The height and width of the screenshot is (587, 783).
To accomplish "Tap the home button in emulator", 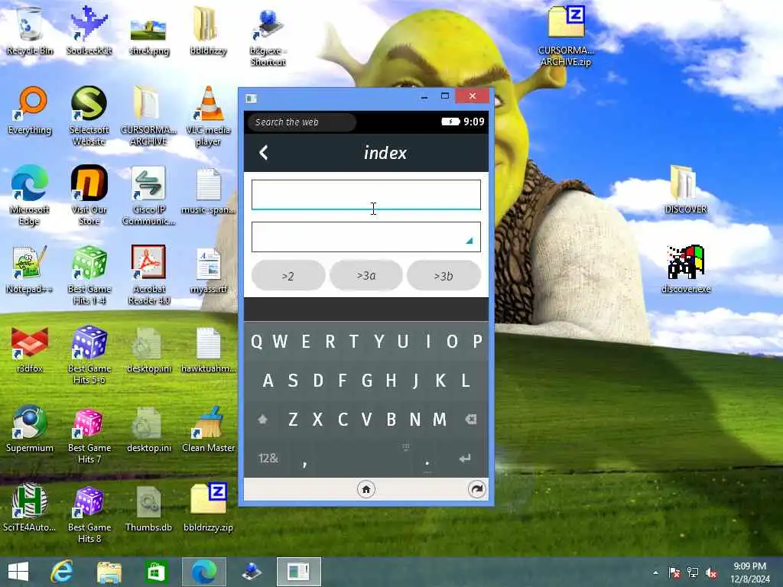I will coord(366,489).
